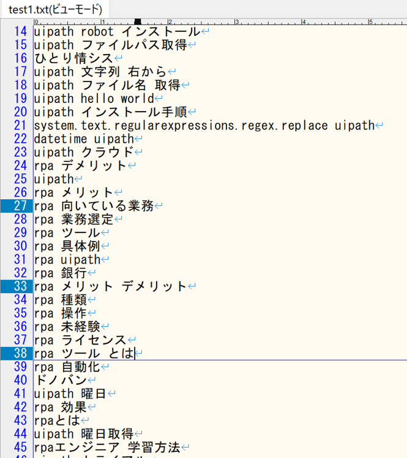Click text 'rpa ライセンス'
This screenshot has height=458, width=407.
(x=80, y=340)
